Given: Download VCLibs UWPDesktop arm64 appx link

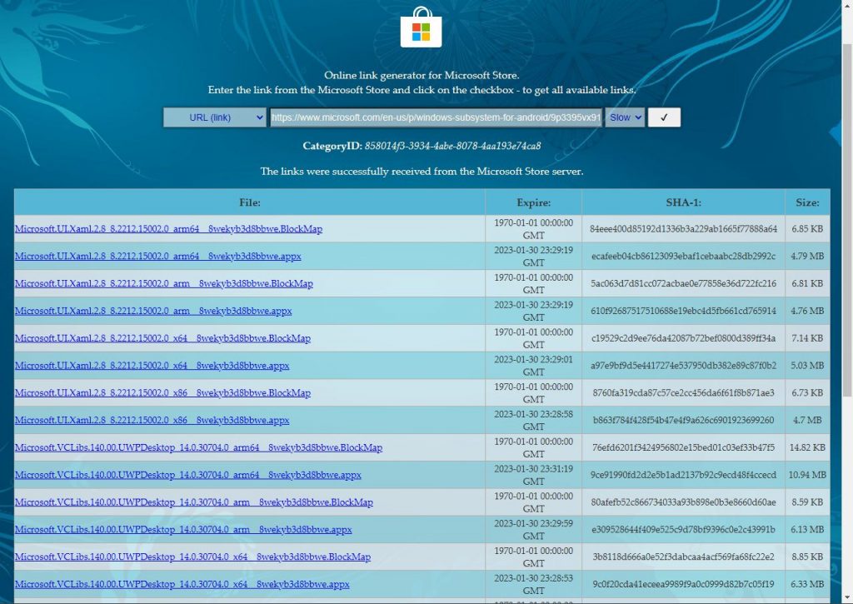Looking at the screenshot, I should coord(187,475).
